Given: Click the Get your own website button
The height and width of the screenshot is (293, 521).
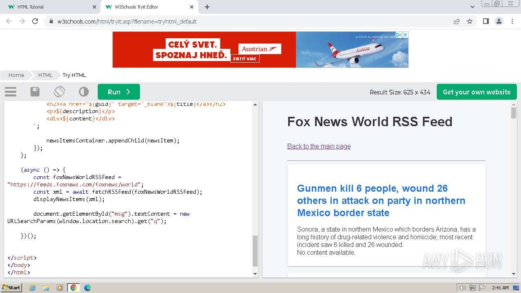Looking at the screenshot, I should click(x=477, y=92).
